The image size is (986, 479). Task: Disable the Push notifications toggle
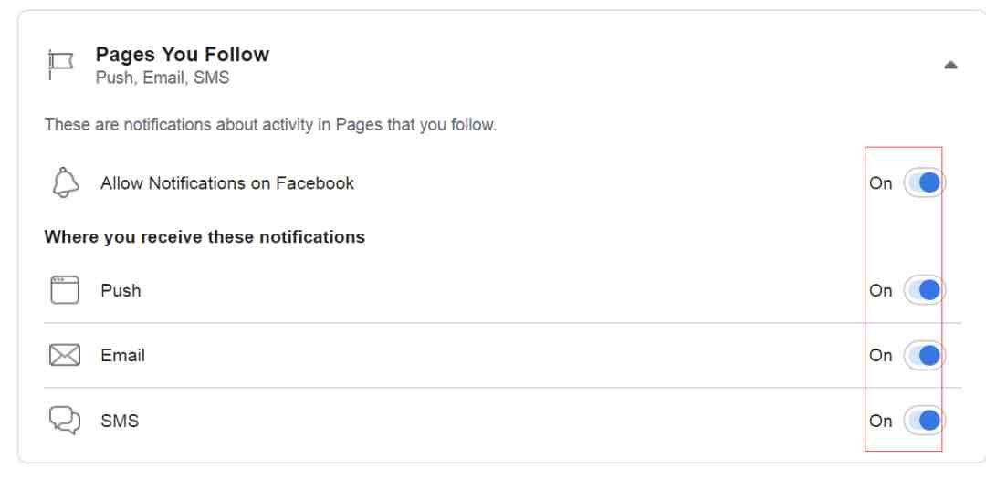pos(924,290)
